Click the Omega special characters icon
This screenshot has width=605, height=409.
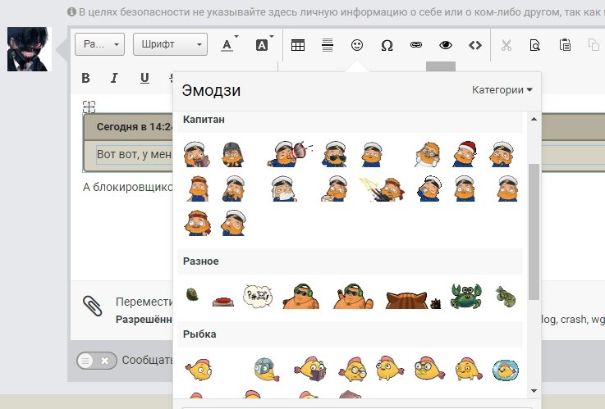click(x=387, y=45)
